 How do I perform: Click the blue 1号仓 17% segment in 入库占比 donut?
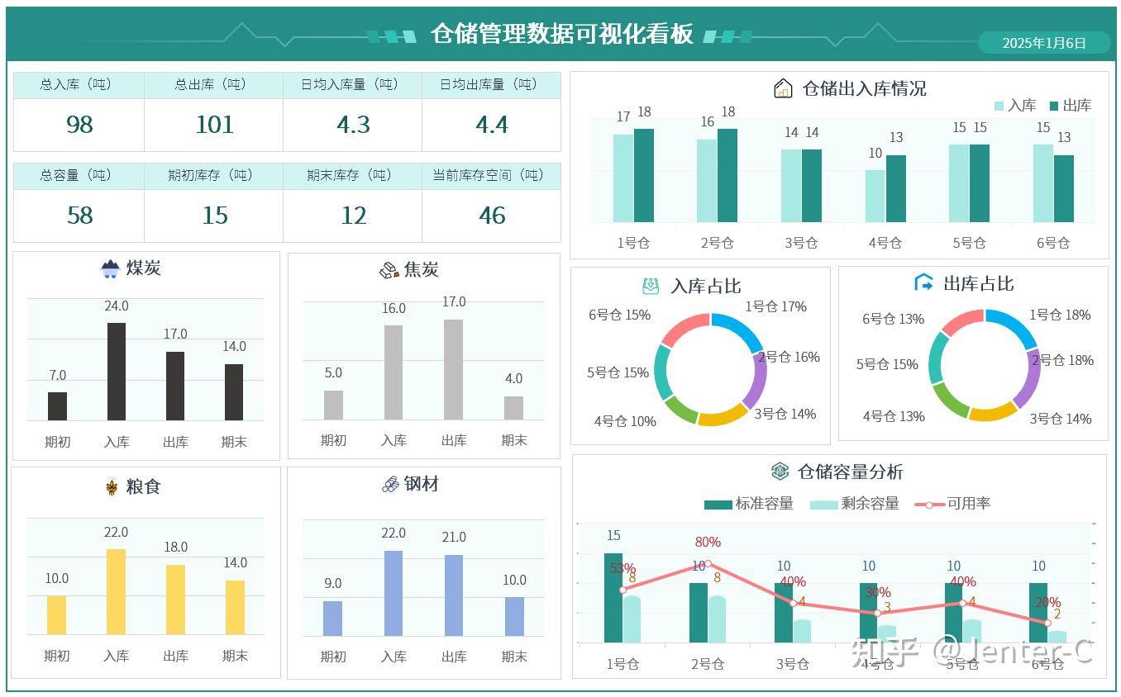point(738,330)
